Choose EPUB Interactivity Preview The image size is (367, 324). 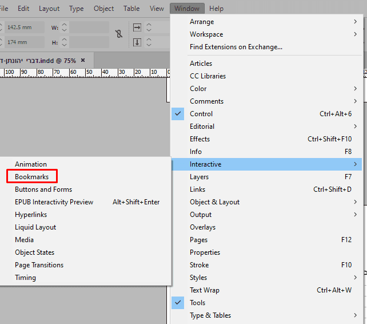pos(86,202)
